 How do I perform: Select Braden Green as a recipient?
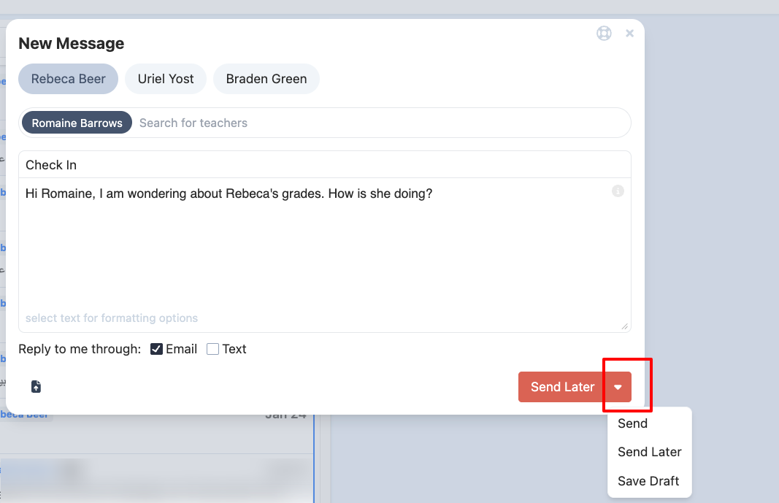coord(266,78)
